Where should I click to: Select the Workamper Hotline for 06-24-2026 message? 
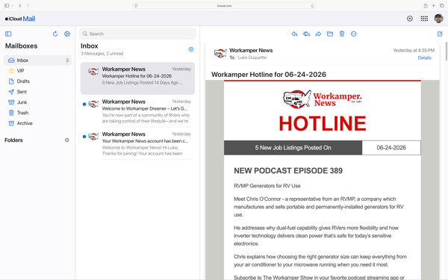tap(137, 78)
